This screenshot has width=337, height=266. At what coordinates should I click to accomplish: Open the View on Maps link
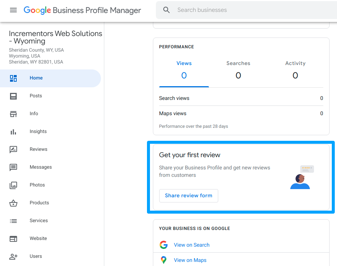click(190, 260)
